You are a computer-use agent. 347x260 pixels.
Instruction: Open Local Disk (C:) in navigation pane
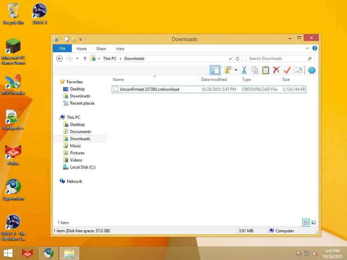coord(83,167)
